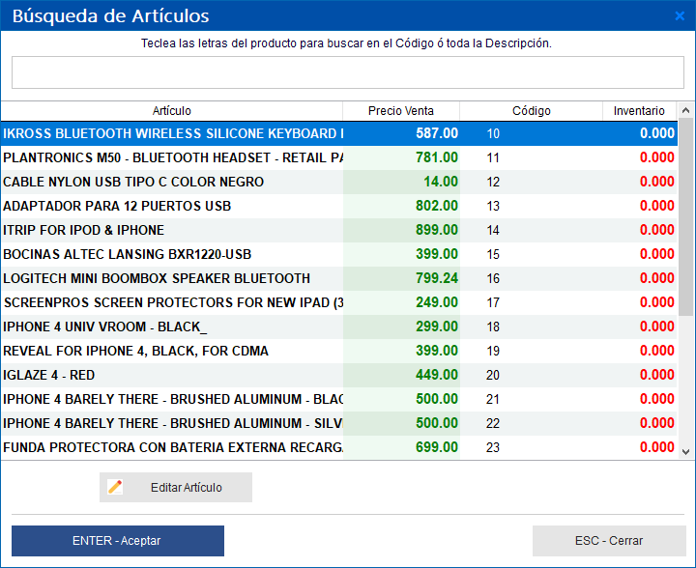Click price 802.00

pyautogui.click(x=437, y=206)
